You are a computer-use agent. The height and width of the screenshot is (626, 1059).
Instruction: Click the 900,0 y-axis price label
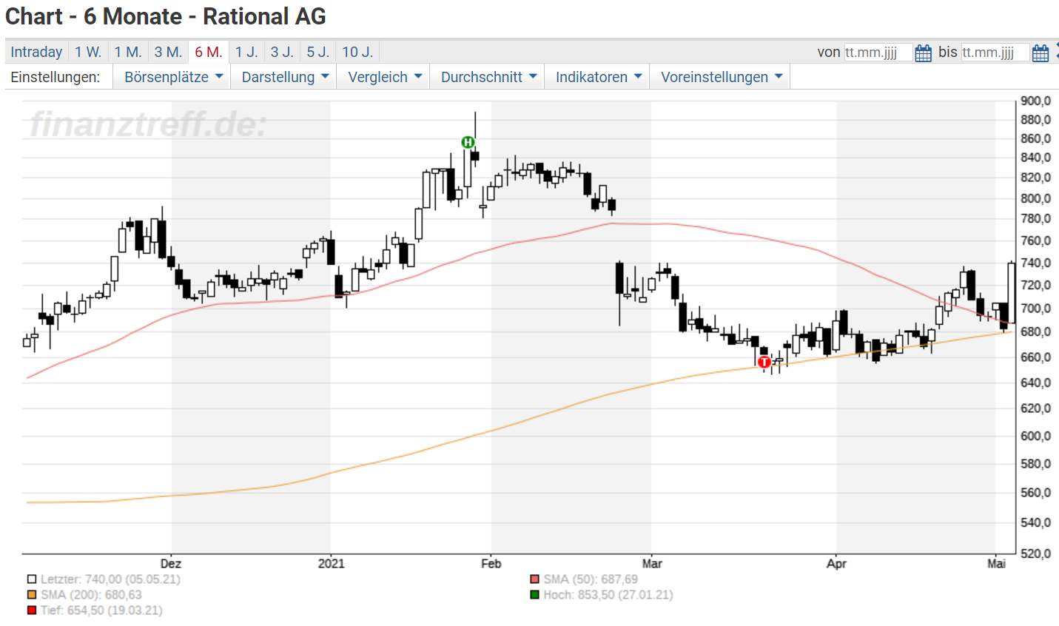pos(1035,101)
